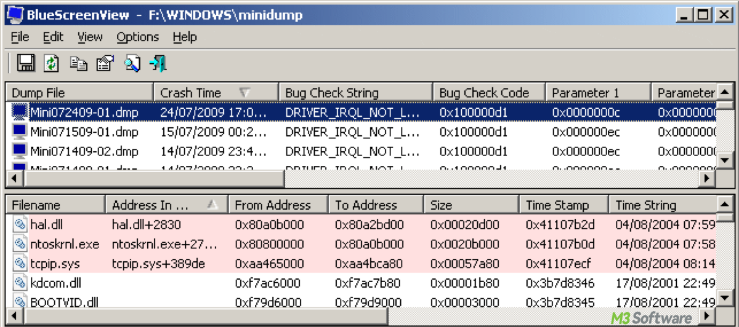Click the BOOTVID.dll file icon

pyautogui.click(x=20, y=302)
